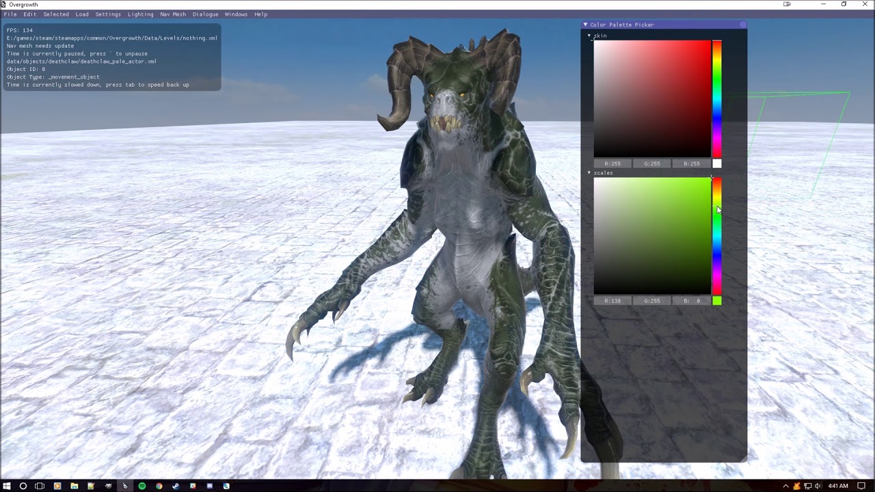The image size is (875, 492).
Task: Close the Color Palette Picker panel
Action: click(x=743, y=25)
